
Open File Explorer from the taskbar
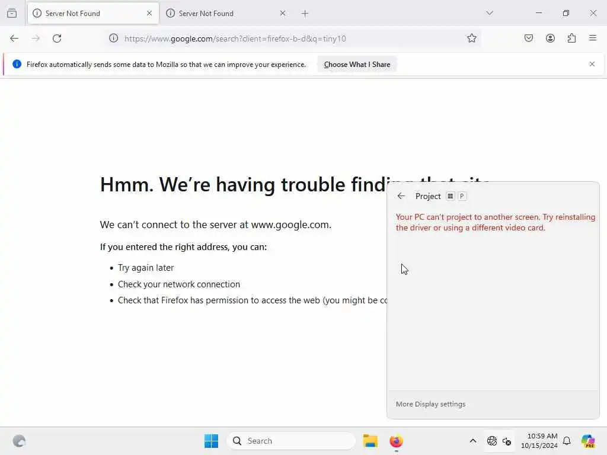click(x=370, y=441)
